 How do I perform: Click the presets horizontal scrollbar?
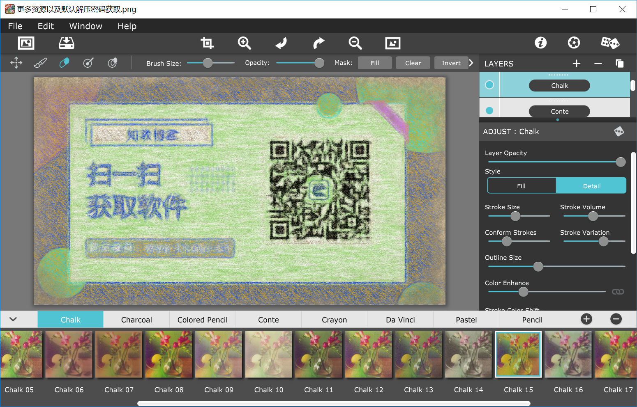(x=334, y=404)
